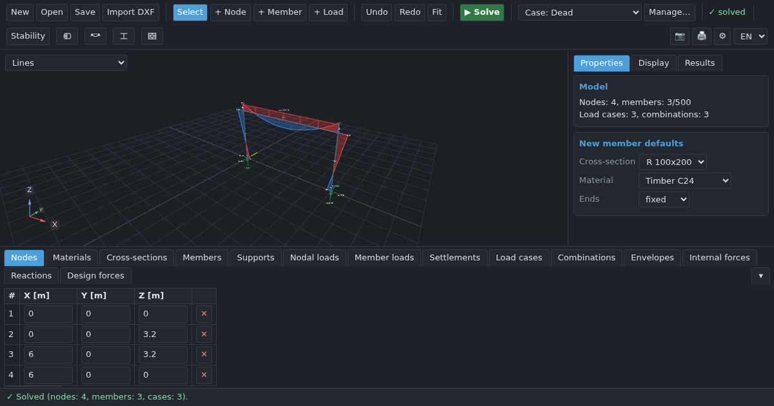Expand the tab overflow arrow at right
Viewport: 774px width, 406px height.
[x=760, y=276]
